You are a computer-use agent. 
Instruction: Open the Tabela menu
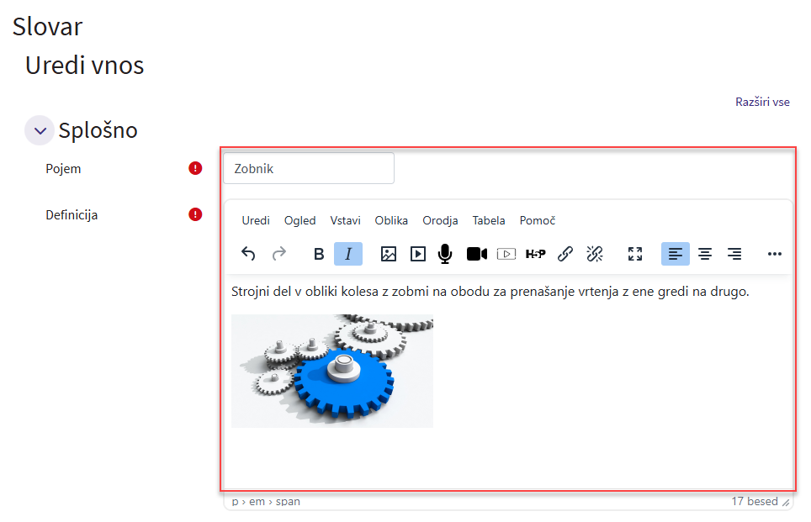click(x=489, y=221)
